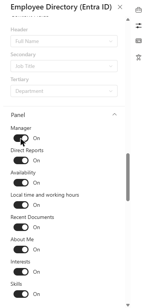Image resolution: width=151 pixels, height=308 pixels.
Task: Open the sliders settings icon
Action: pyautogui.click(x=139, y=26)
